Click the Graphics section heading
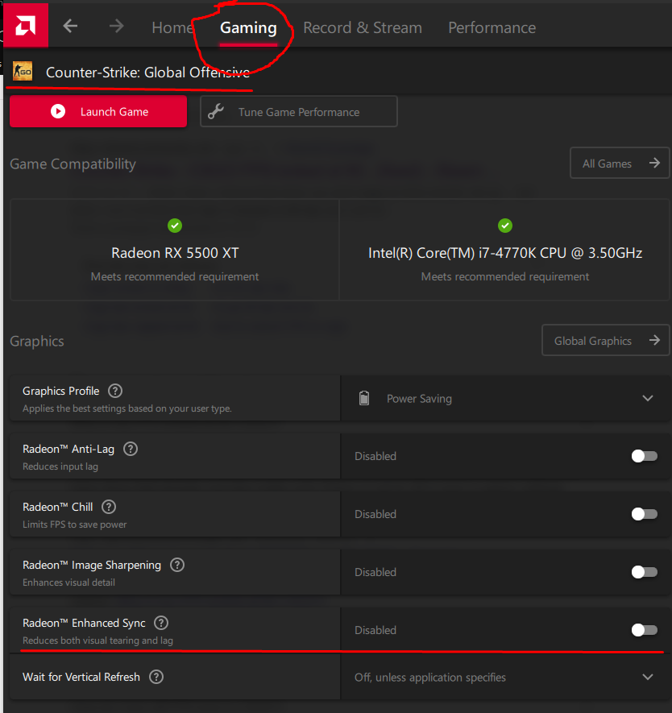This screenshot has width=672, height=713. pyautogui.click(x=37, y=341)
